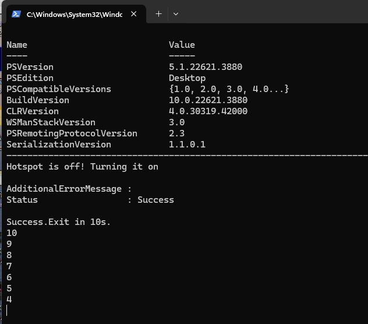Screen dimensions: 368x324
Task: Click the PSRemotingProtocolVersion row label
Action: (72, 133)
